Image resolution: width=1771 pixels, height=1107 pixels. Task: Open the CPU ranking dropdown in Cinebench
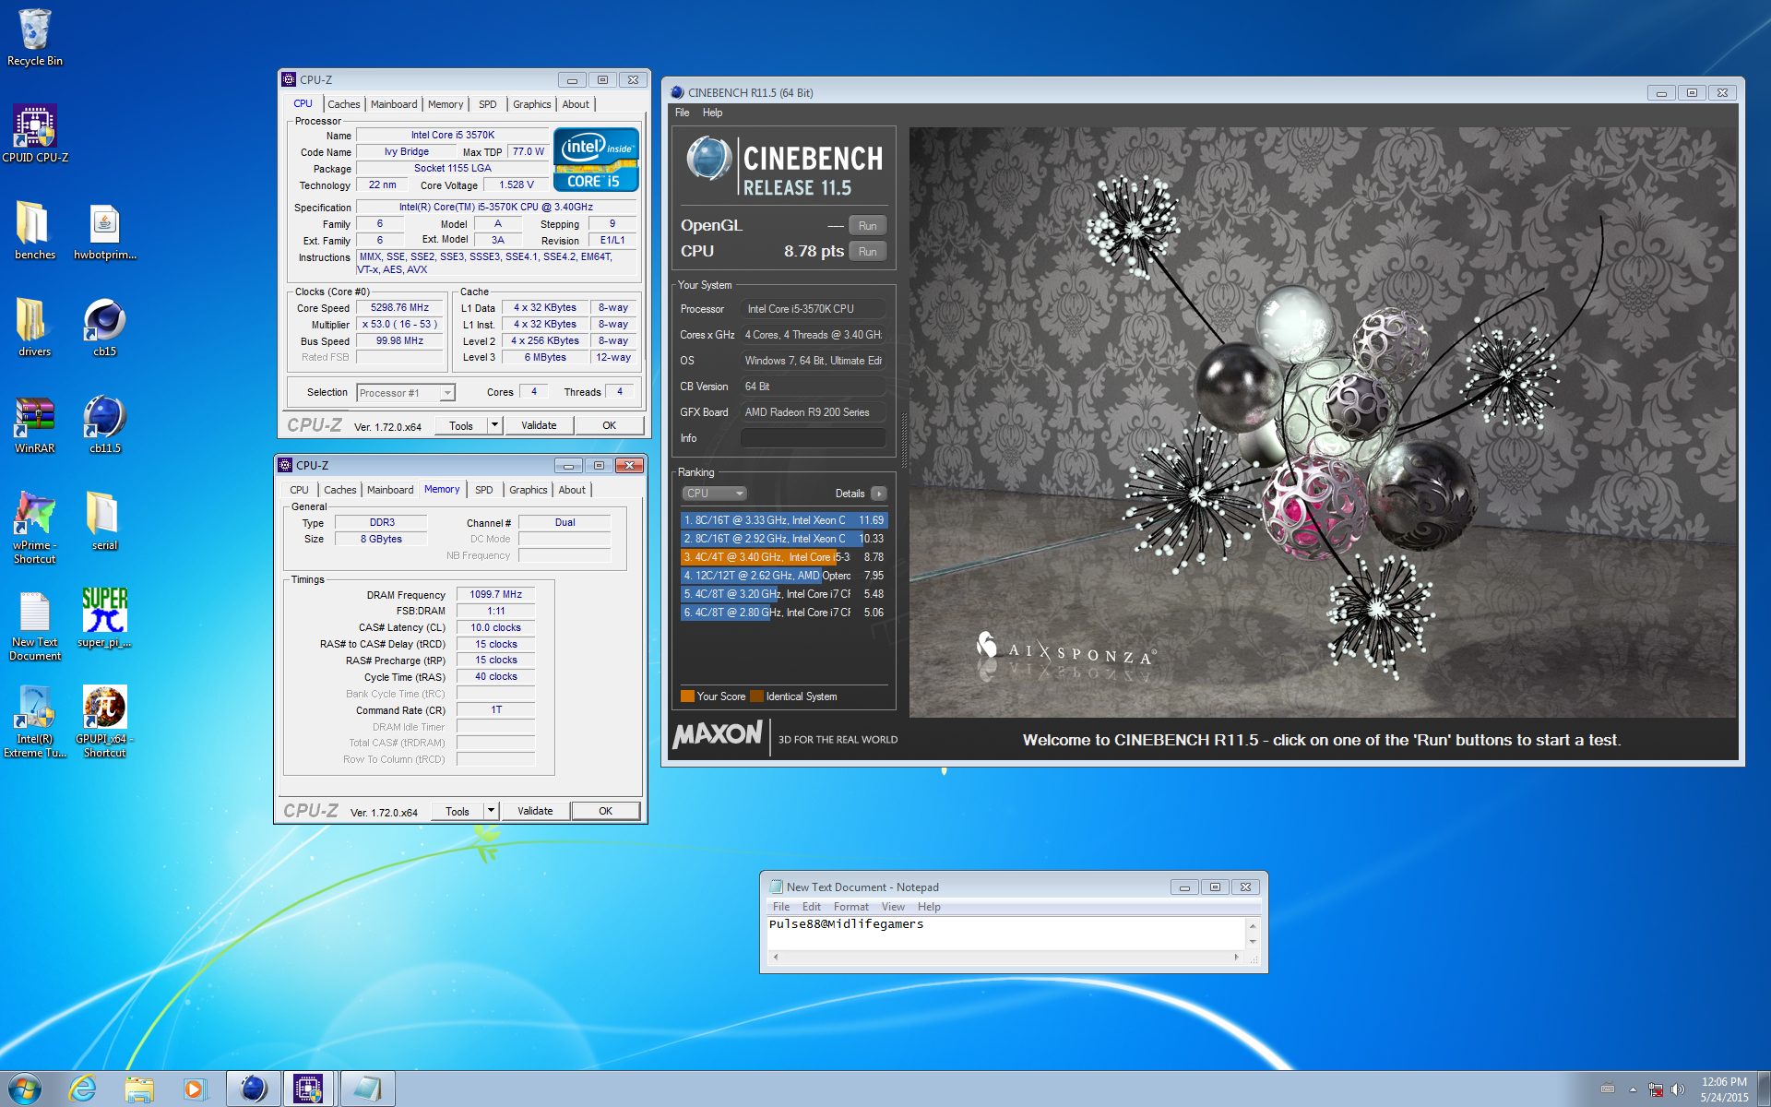click(x=714, y=494)
